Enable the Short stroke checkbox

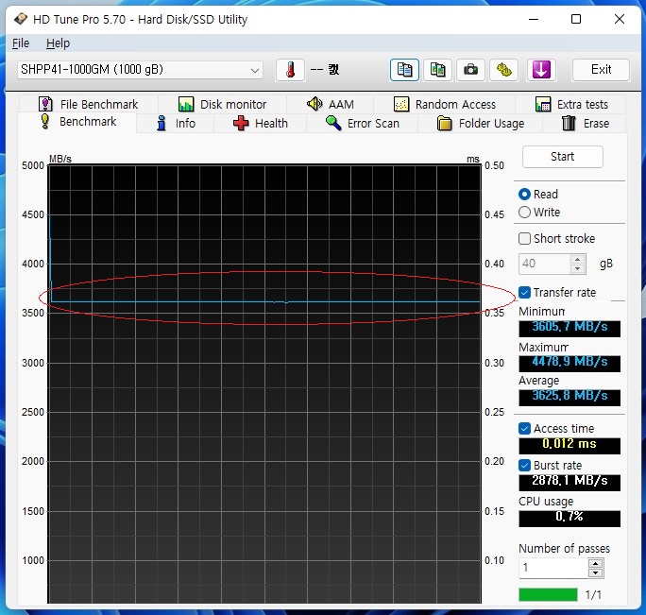[524, 239]
